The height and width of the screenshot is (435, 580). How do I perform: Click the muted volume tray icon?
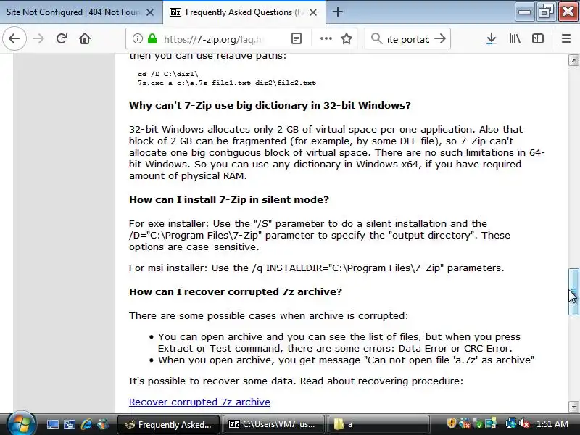524,423
